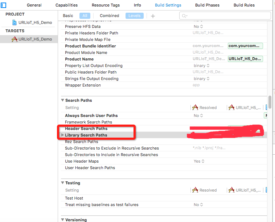275x222 pixels.
Task: Collapse the Search Paths section
Action: pyautogui.click(x=63, y=100)
